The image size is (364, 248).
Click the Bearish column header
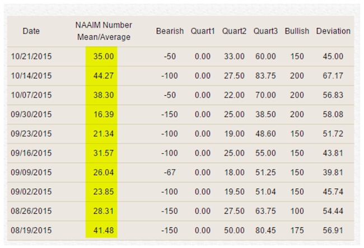point(170,31)
